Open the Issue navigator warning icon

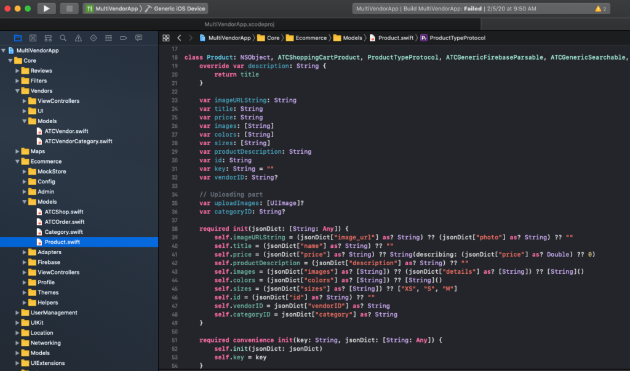click(78, 38)
